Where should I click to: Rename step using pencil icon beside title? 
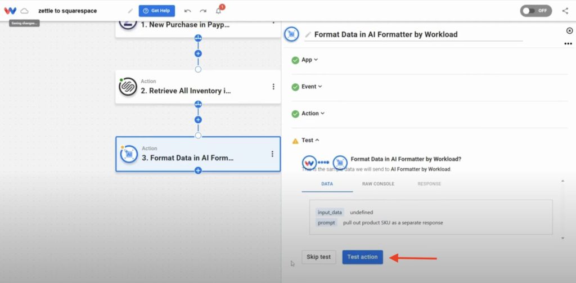click(x=308, y=34)
